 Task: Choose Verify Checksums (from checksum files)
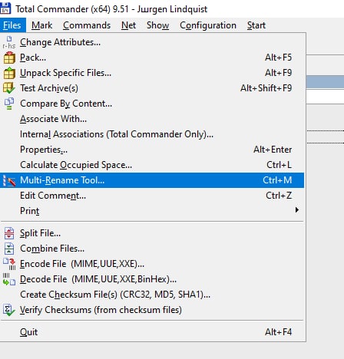pos(152,310)
